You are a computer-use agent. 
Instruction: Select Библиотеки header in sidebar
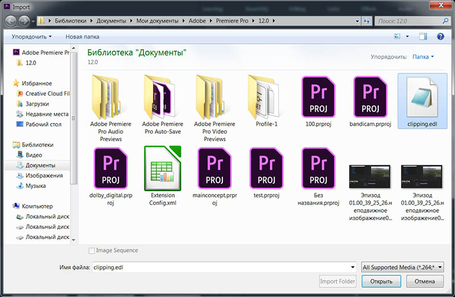click(33, 145)
